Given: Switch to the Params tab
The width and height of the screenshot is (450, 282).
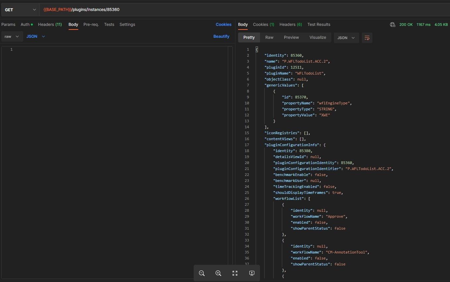Looking at the screenshot, I should pyautogui.click(x=8, y=25).
